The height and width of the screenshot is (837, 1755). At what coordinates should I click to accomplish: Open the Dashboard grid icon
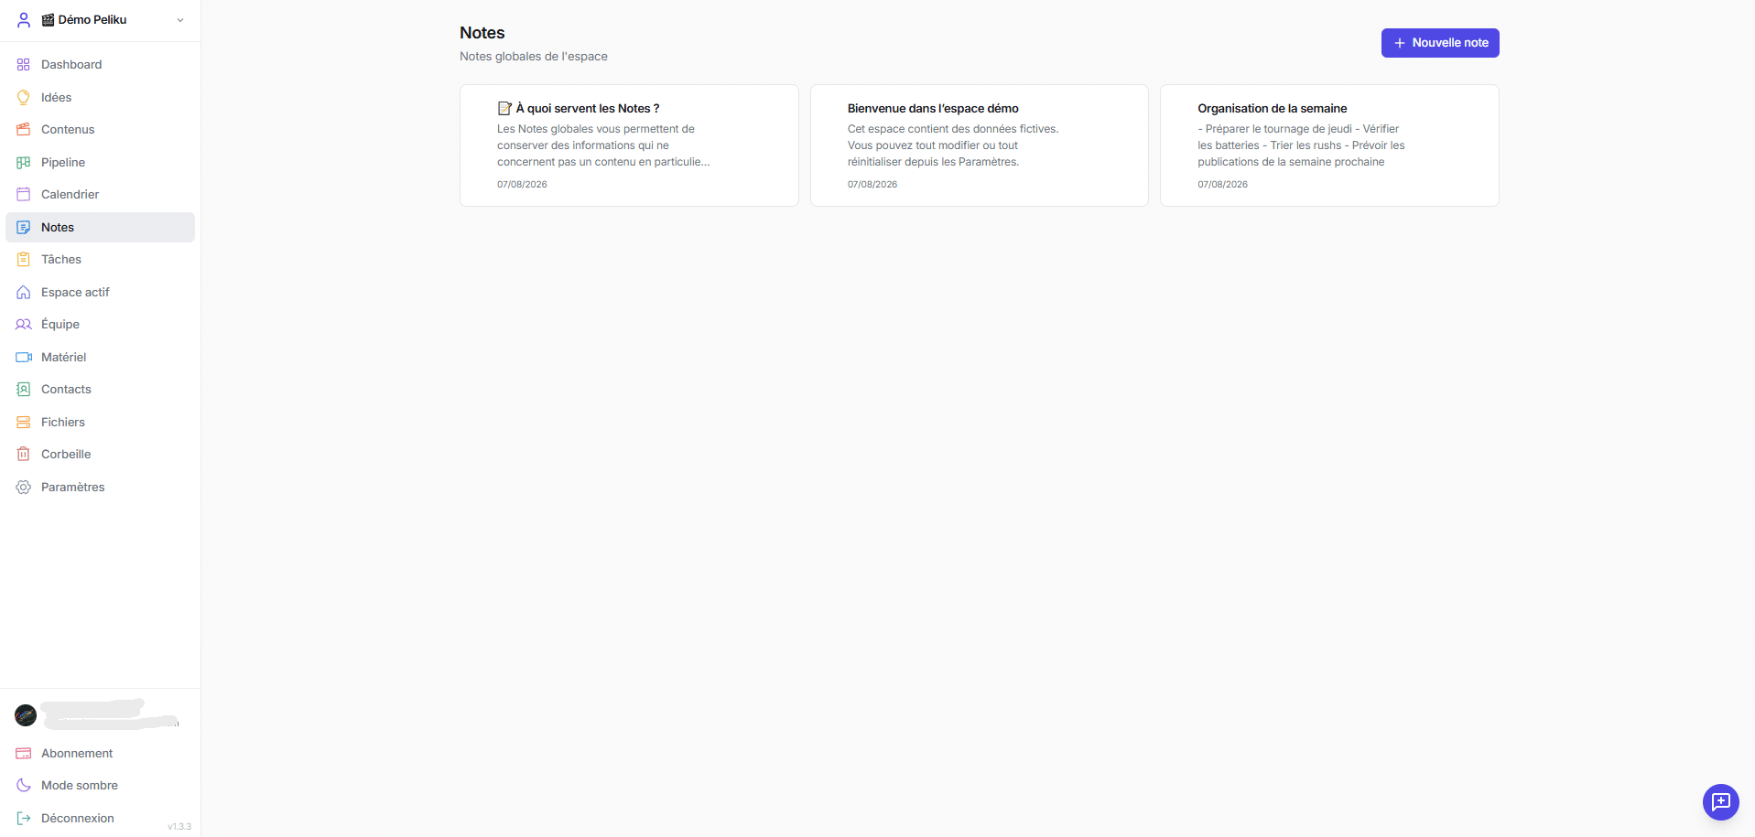pyautogui.click(x=24, y=65)
